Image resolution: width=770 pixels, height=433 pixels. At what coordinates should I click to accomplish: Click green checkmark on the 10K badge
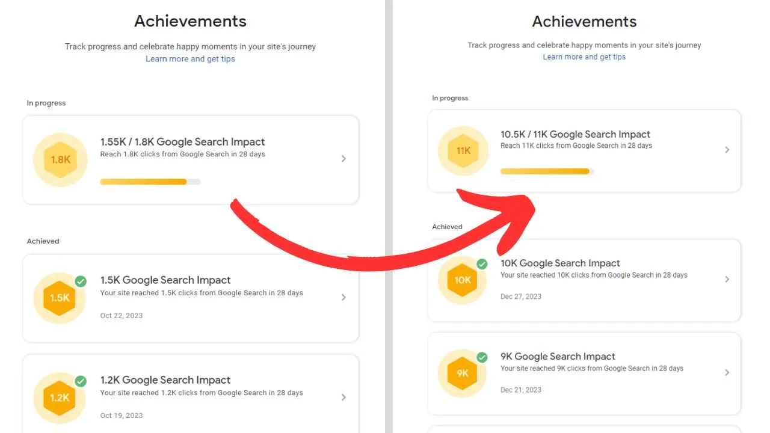[x=482, y=264]
